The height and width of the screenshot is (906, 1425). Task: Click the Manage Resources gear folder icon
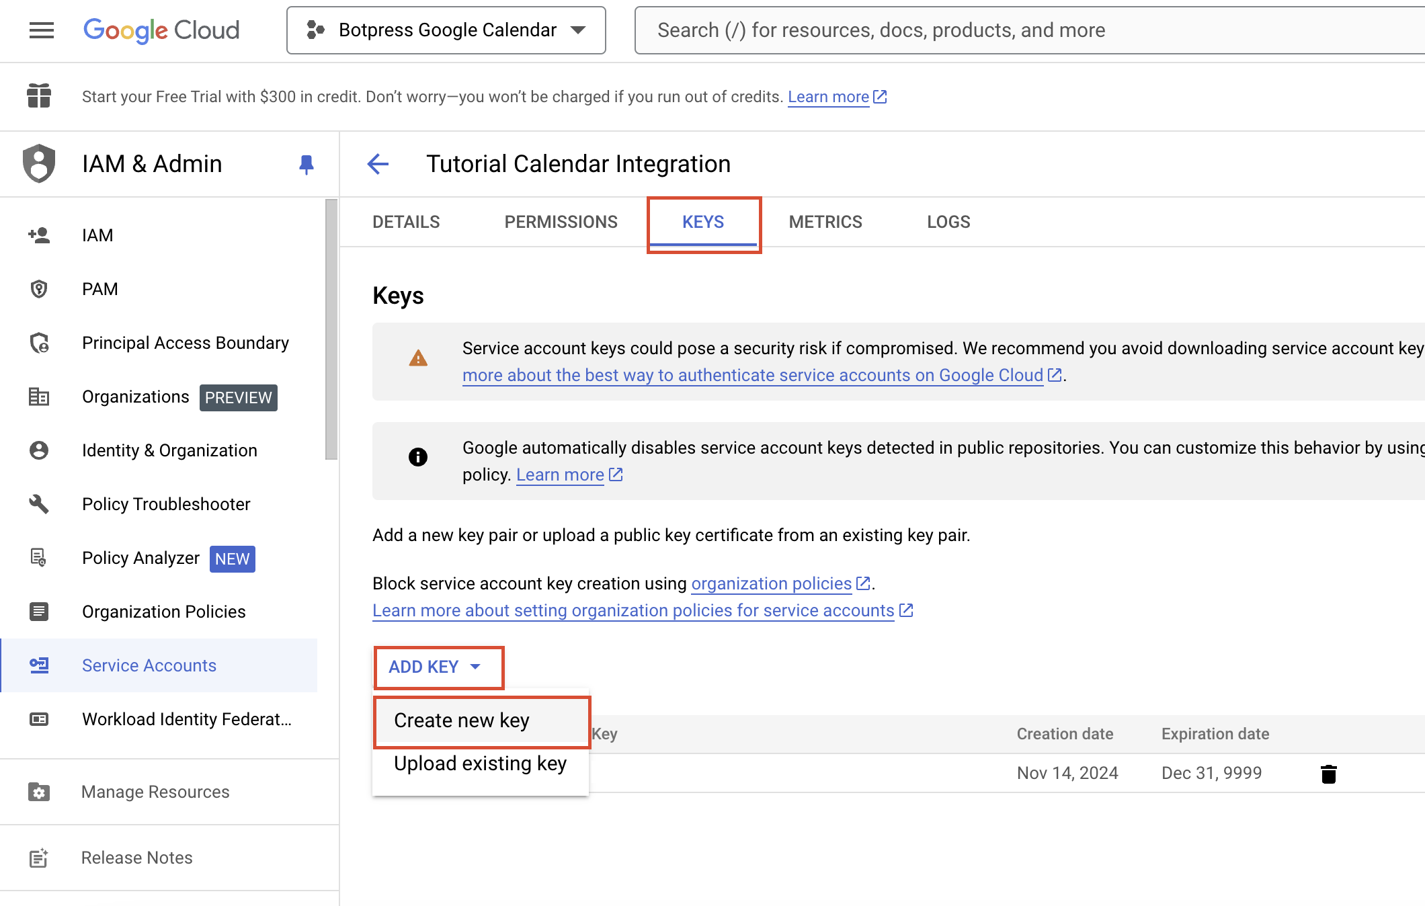39,792
